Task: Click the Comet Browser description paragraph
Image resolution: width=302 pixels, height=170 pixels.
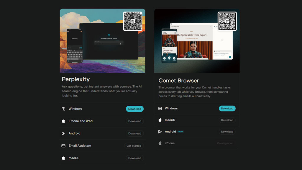Action: pyautogui.click(x=195, y=92)
